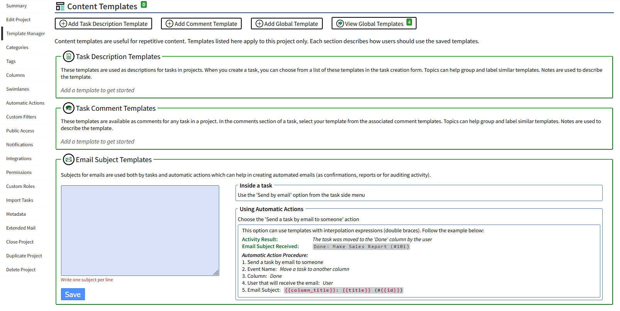
Task: Click 'Add a template to get started' under Task Comment Templates
Action: [x=97, y=142]
